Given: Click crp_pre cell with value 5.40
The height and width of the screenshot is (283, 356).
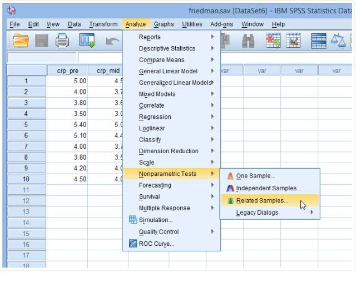Looking at the screenshot, I should 67,124.
